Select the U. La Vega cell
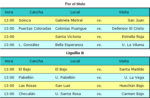 pos(134,78)
